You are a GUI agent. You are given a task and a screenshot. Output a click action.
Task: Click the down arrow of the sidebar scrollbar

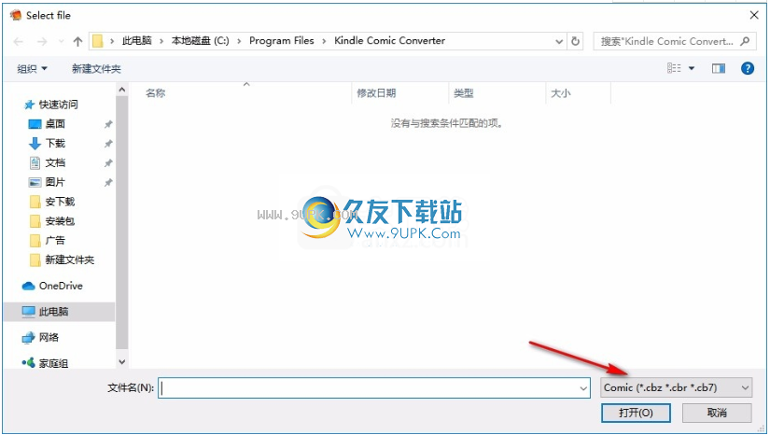(121, 362)
